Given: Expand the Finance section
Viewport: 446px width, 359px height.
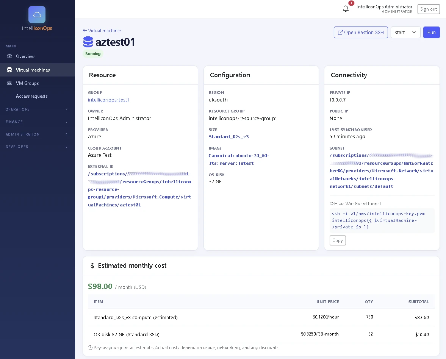Looking at the screenshot, I should 38,122.
